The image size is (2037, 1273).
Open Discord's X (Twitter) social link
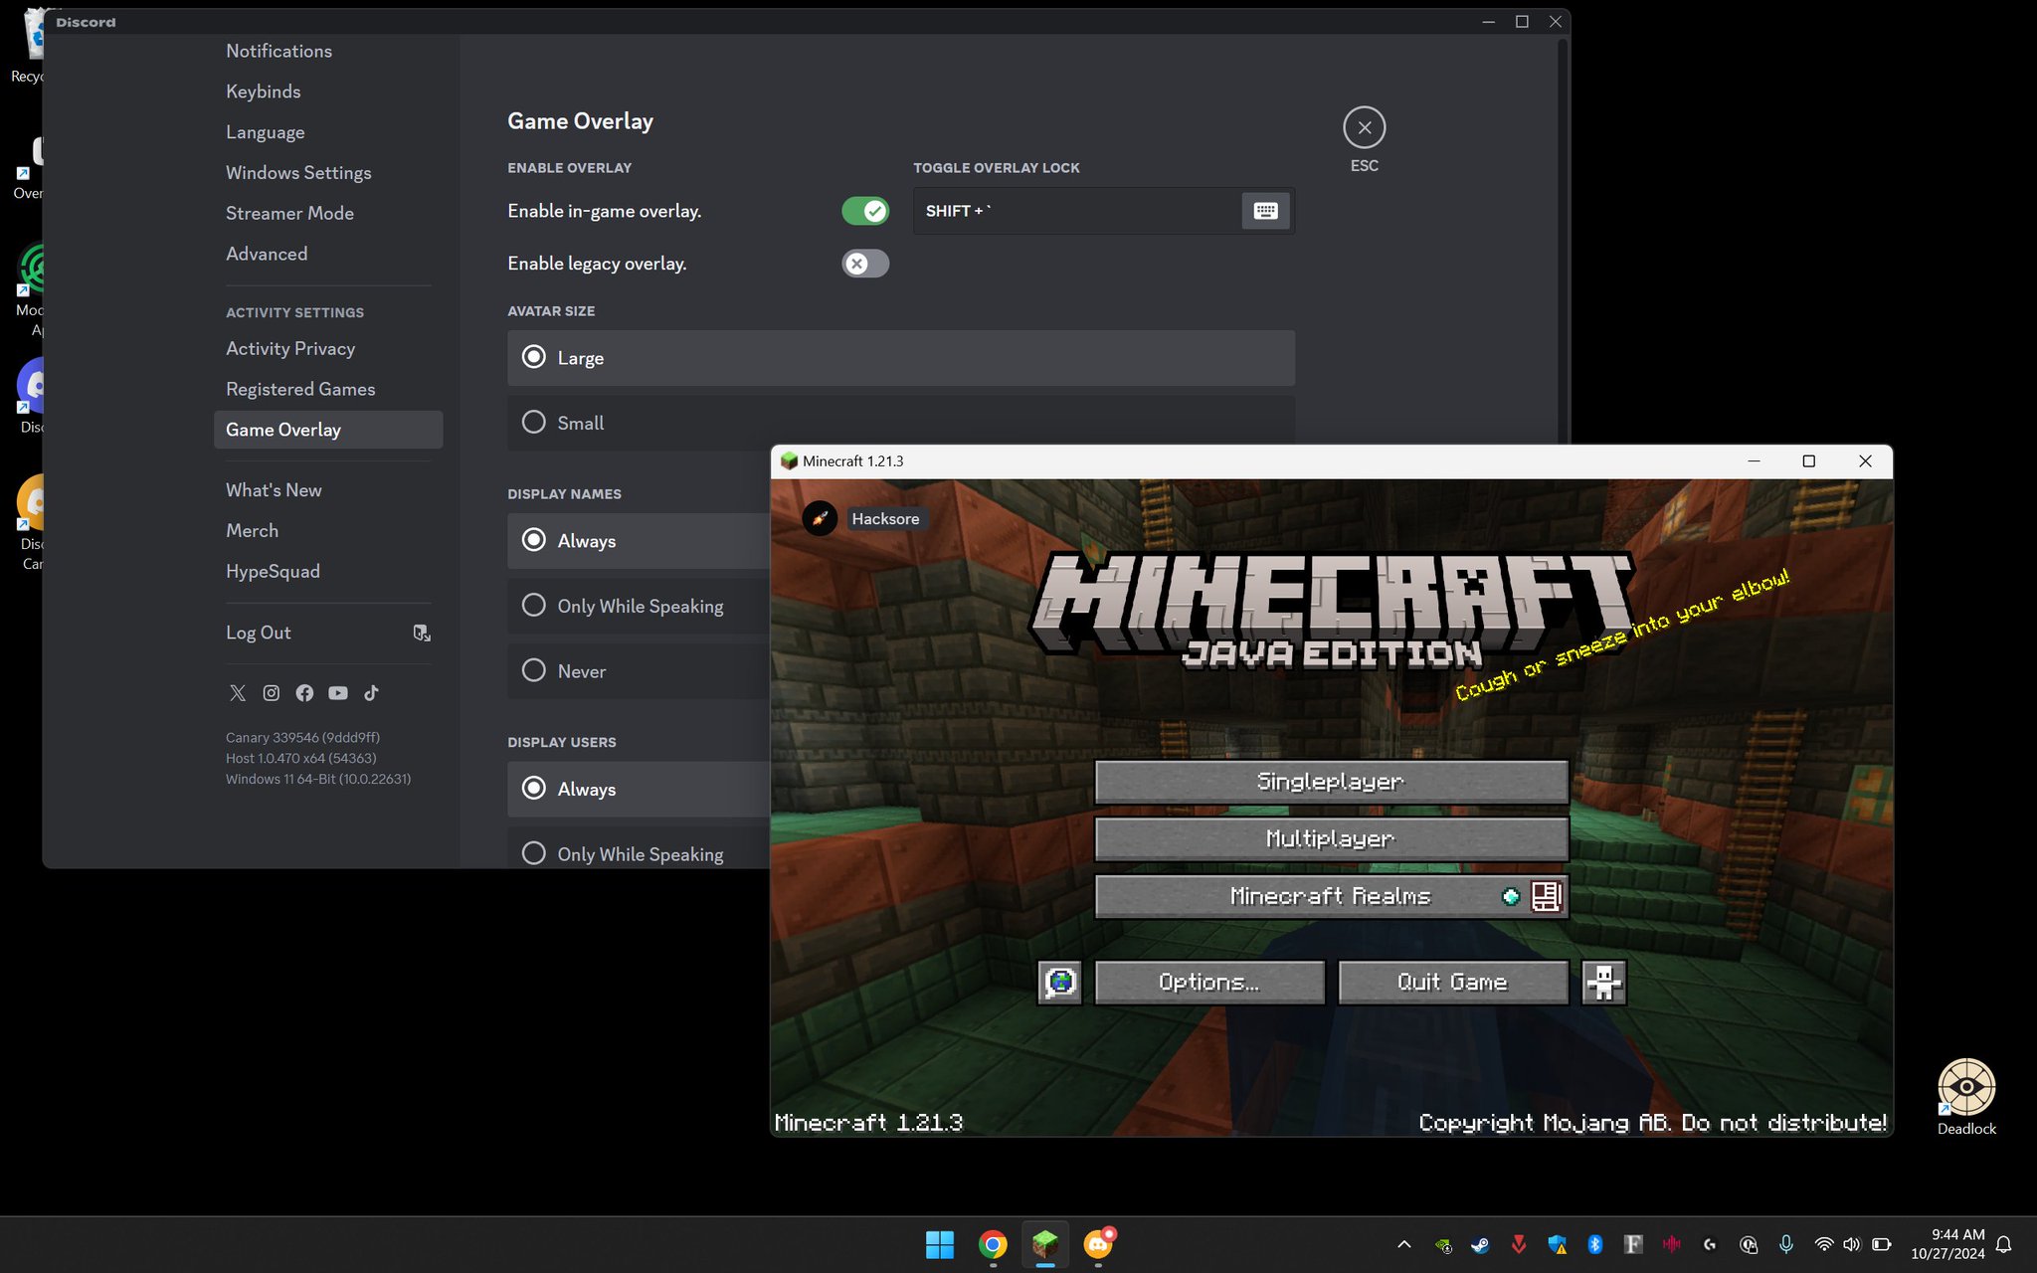click(238, 693)
